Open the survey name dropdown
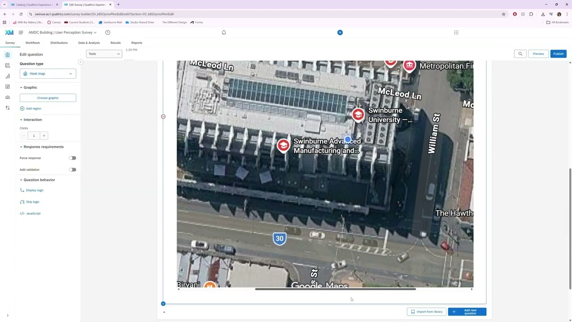Viewport: 572px width, 322px height. tap(63, 33)
